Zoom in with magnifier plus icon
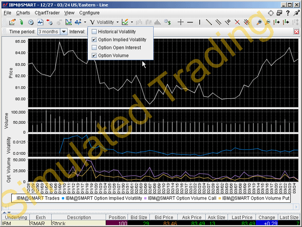This screenshot has width=302, height=227. [259, 22]
